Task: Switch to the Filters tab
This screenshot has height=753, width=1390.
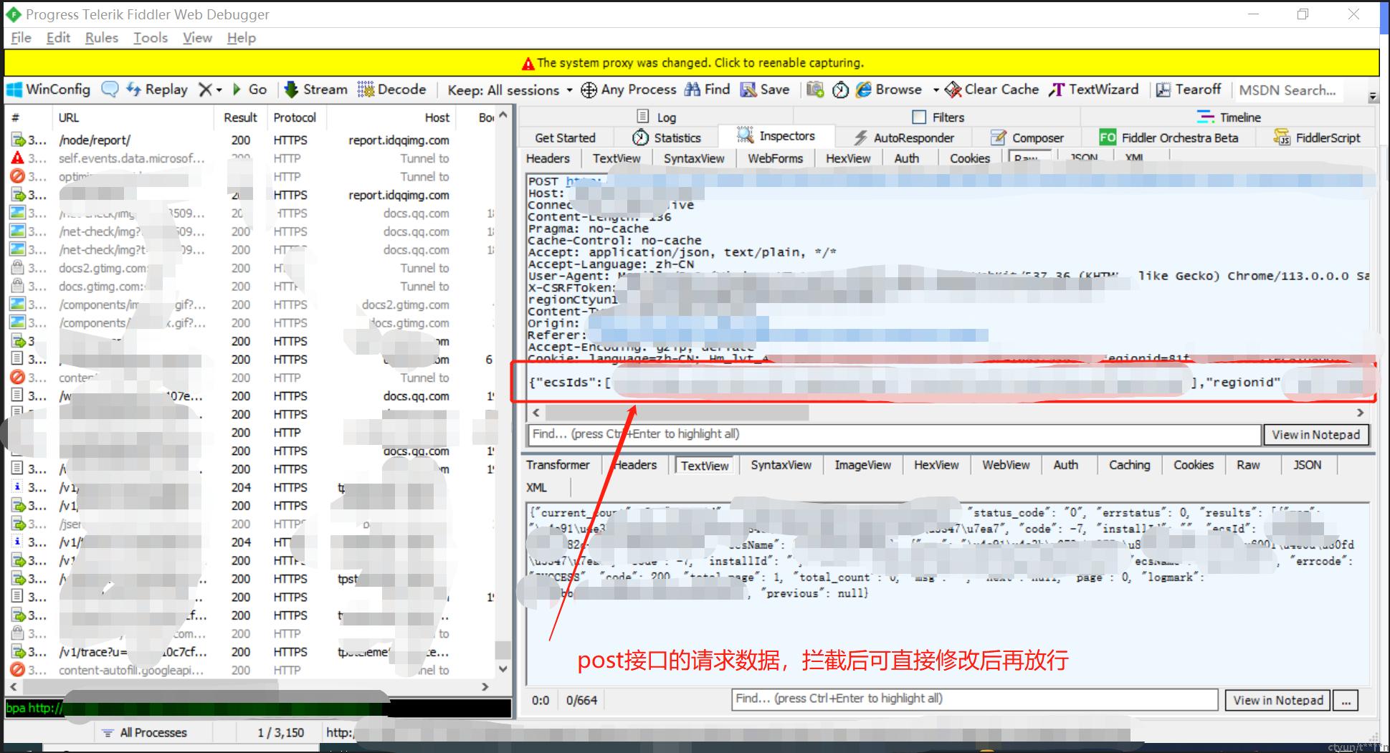Action: click(x=938, y=117)
